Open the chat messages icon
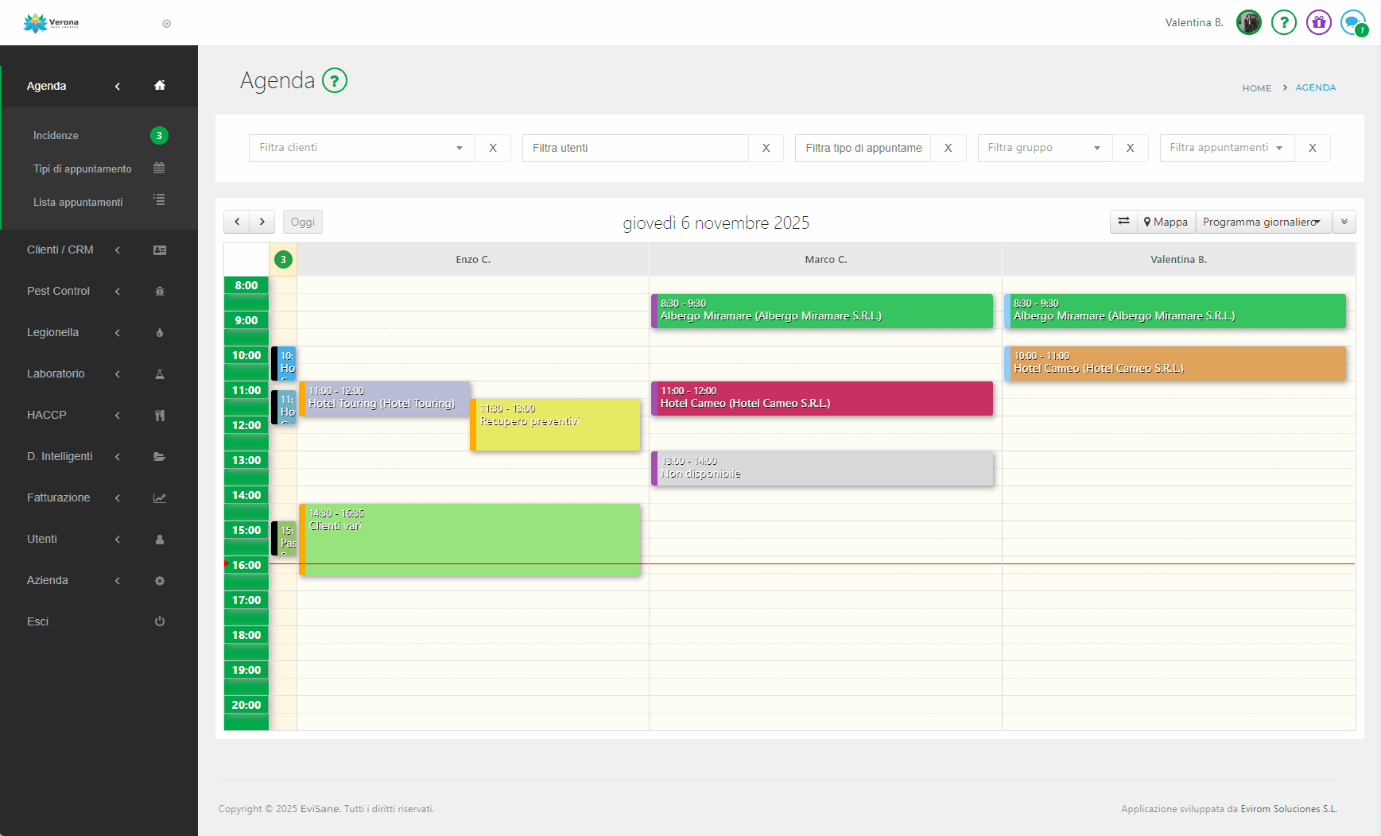 coord(1352,22)
